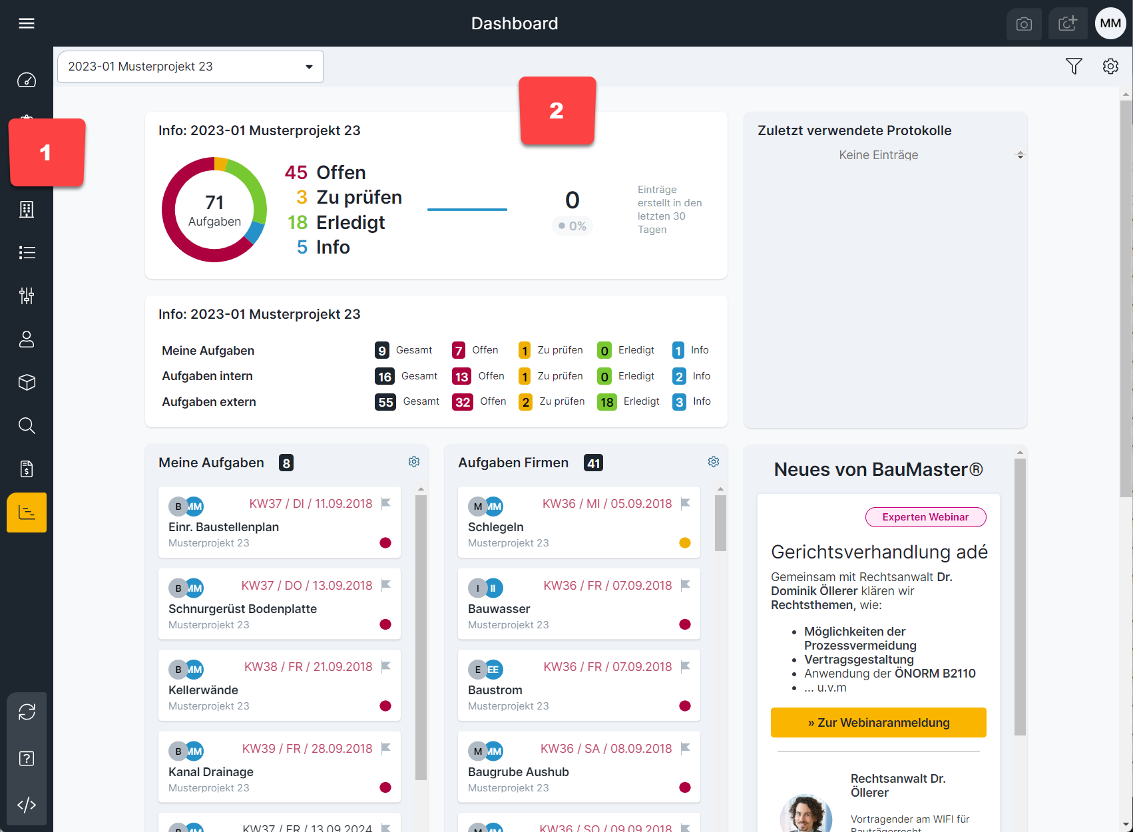Click the Experten Webinar tag

925,517
